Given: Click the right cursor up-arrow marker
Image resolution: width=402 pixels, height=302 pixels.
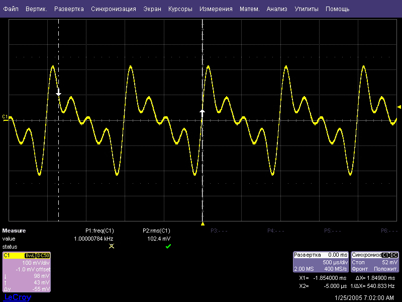Looking at the screenshot, I should coord(203,111).
